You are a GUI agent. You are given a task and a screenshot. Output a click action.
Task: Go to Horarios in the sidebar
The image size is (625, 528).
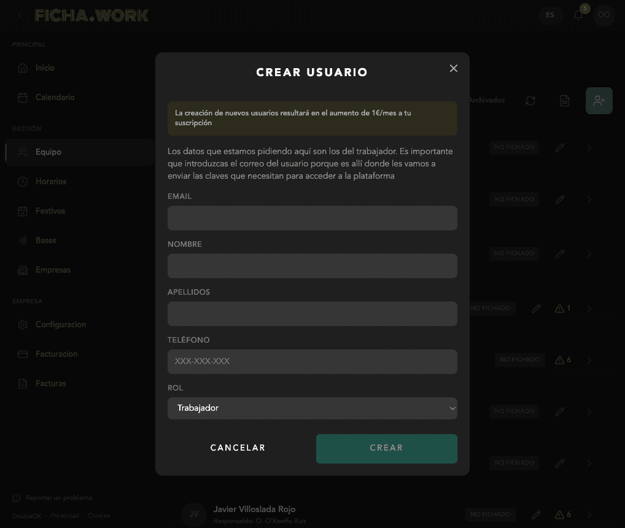point(50,182)
